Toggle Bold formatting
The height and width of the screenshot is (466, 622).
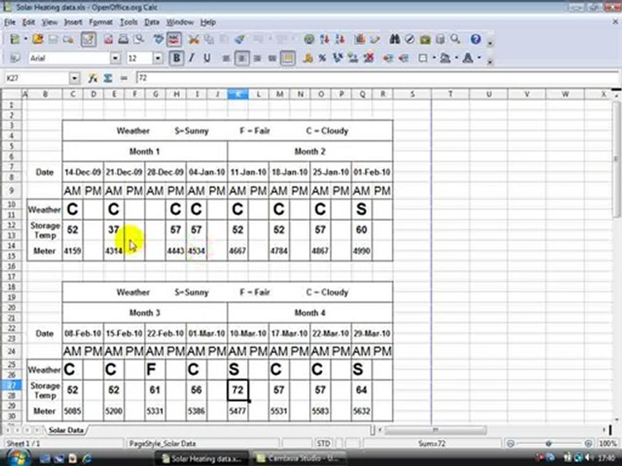176,58
